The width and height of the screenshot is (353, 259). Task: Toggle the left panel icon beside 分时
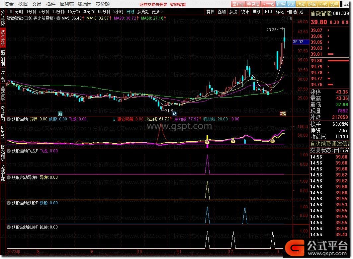10,12
